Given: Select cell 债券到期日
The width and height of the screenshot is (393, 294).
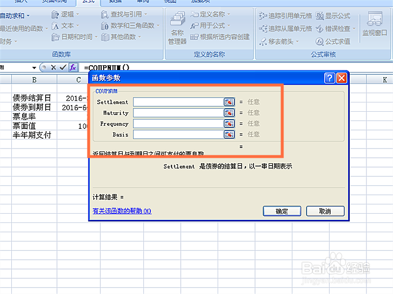Looking at the screenshot, I should tap(34, 107).
